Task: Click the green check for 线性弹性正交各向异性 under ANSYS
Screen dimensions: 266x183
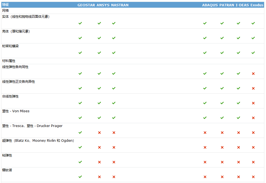Action: point(99,88)
